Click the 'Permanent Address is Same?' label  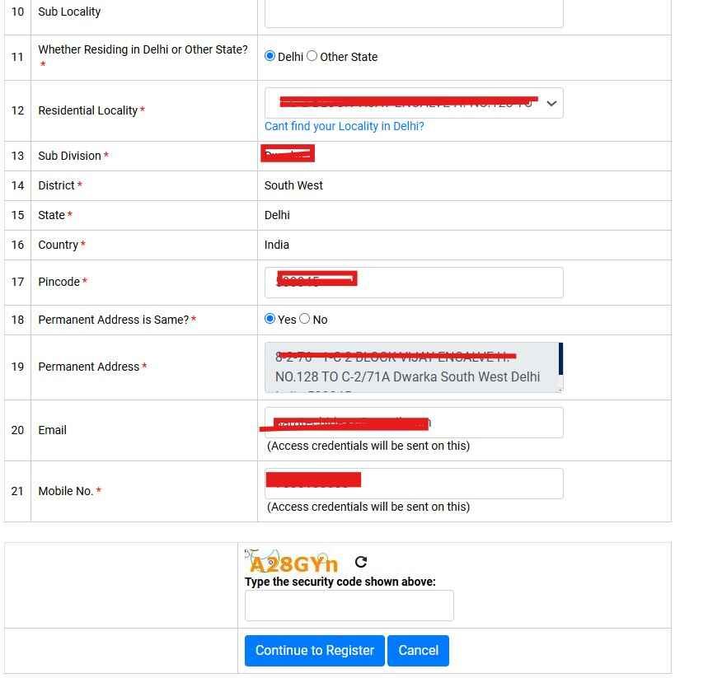[x=114, y=320]
